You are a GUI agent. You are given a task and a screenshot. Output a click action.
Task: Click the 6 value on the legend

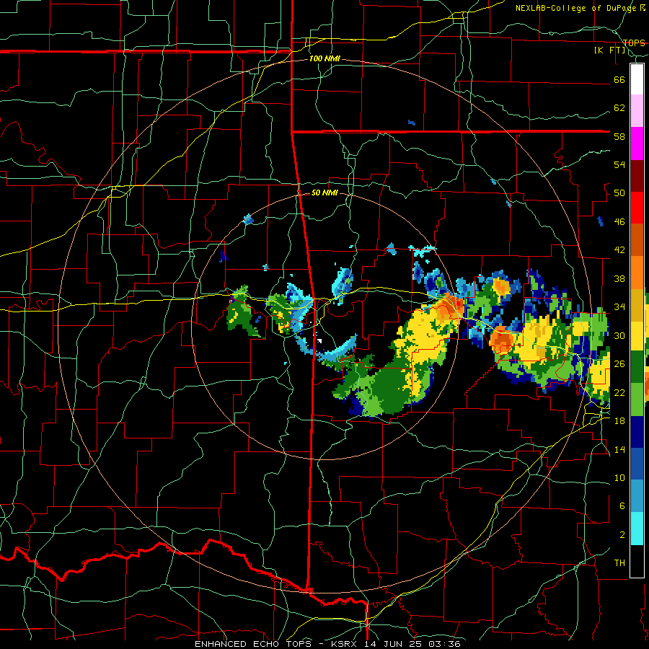coord(622,506)
